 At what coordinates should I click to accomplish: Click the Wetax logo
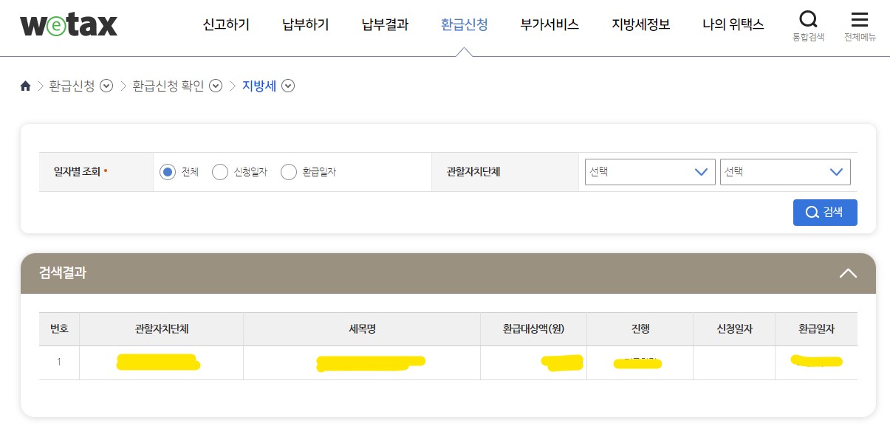pyautogui.click(x=68, y=24)
